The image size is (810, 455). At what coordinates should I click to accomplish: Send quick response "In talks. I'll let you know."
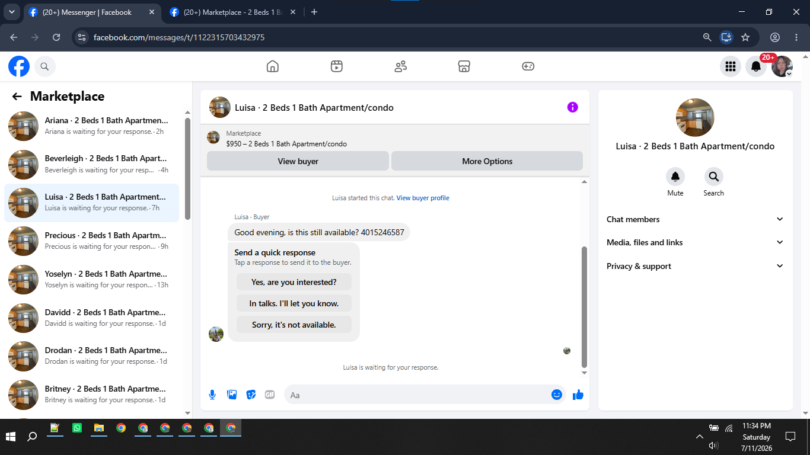tap(294, 303)
